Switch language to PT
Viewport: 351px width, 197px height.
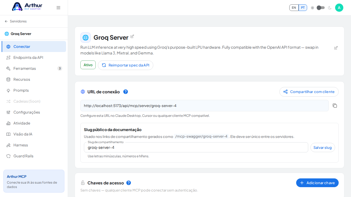(x=303, y=8)
